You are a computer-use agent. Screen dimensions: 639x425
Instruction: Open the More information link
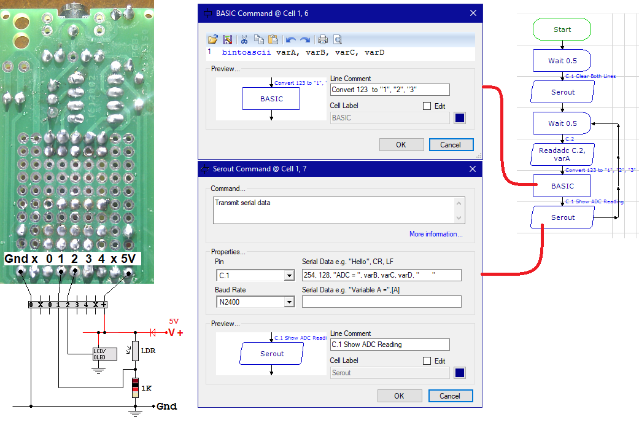tap(436, 234)
